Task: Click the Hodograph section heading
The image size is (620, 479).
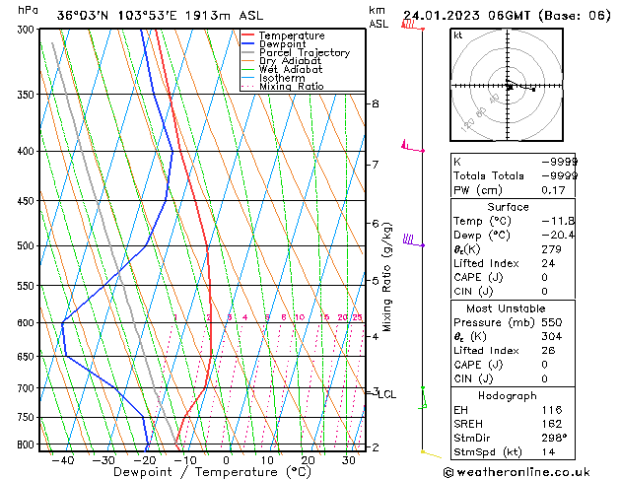Action: 508,396
